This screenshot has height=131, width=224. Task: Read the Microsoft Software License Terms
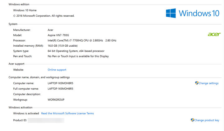pyautogui.click(x=67, y=113)
